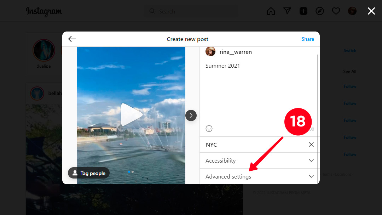The height and width of the screenshot is (215, 382).
Task: Click Switch account link
Action: pos(350,51)
